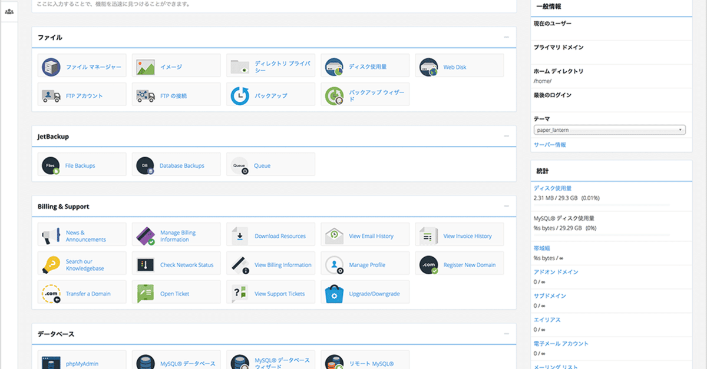
Task: Open the Search our Knowledgebase lightbulb icon
Action: tap(51, 264)
